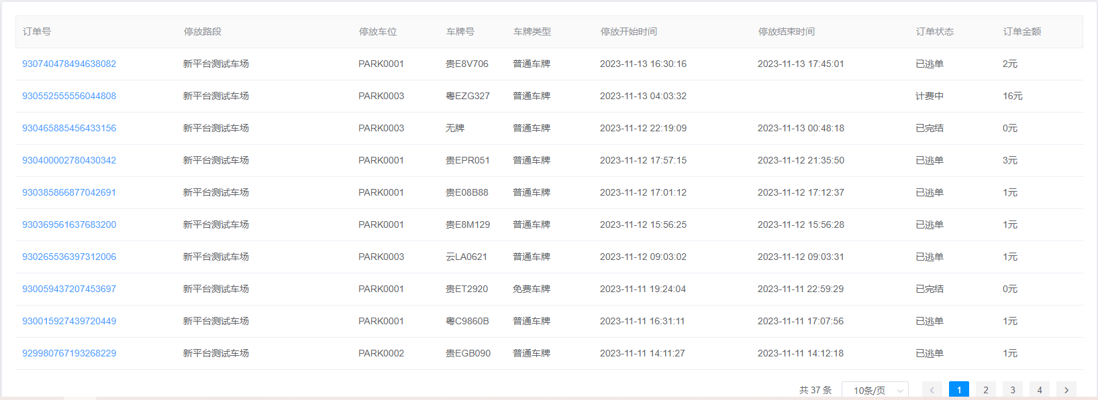This screenshot has height=400, width=1098.
Task: Click current page 1 button
Action: coord(958,390)
